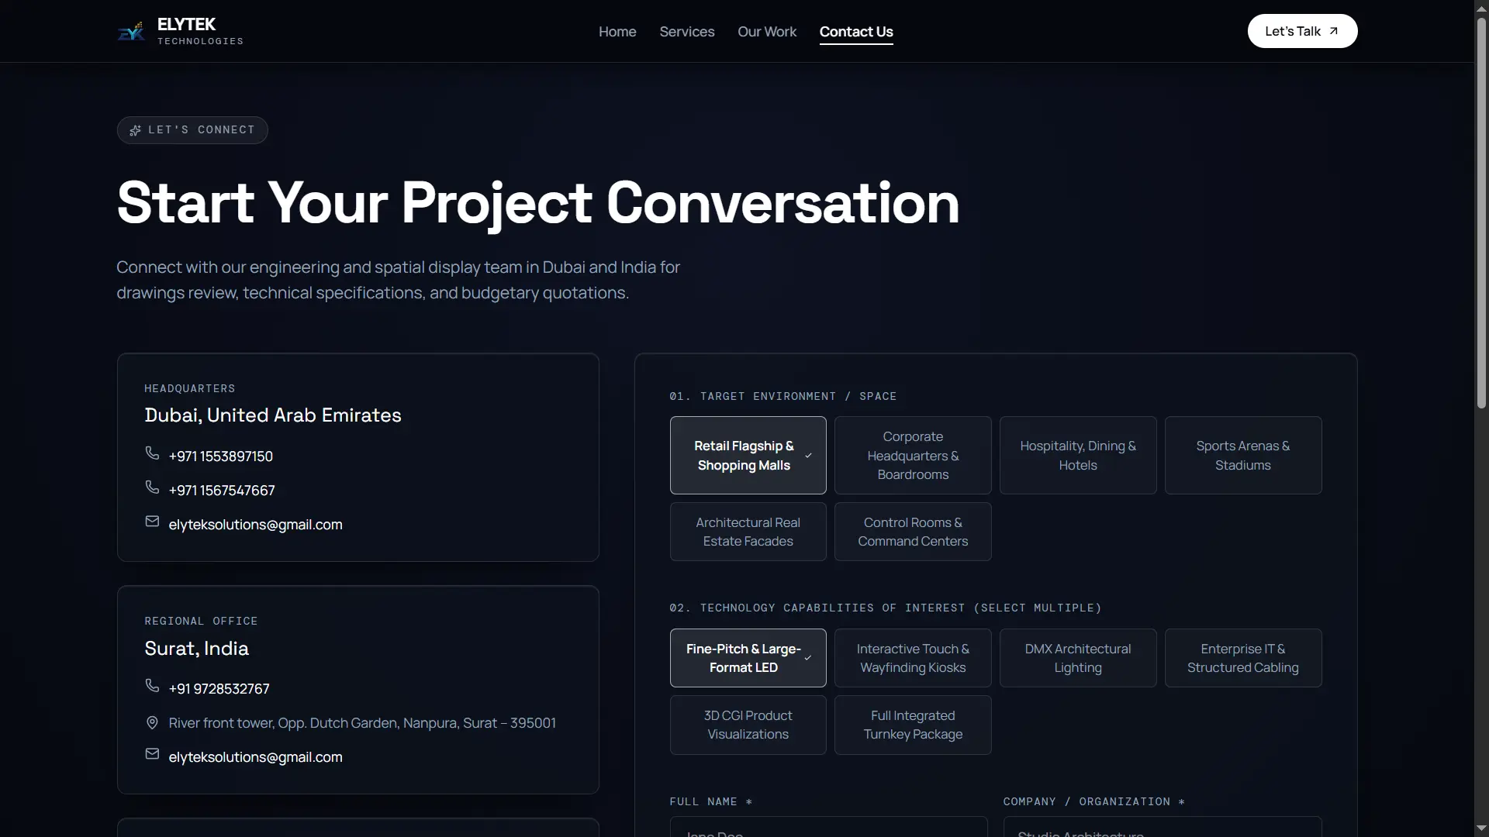
Task: Click checkmark on Retail Flagship option
Action: [808, 456]
